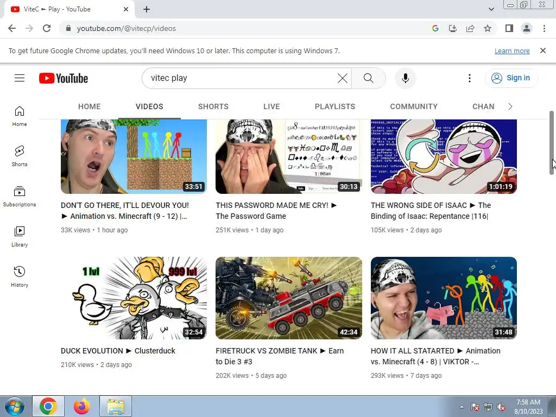Click the stick figures 31:48 thumbnail
The image size is (556, 417).
click(x=444, y=298)
